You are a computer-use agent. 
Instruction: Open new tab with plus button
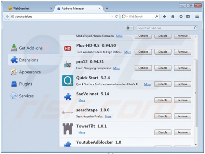(107, 9)
